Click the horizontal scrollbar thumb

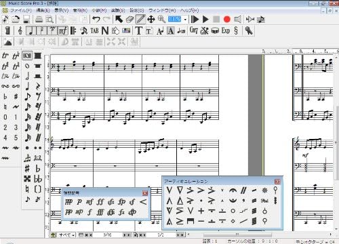[237, 235]
